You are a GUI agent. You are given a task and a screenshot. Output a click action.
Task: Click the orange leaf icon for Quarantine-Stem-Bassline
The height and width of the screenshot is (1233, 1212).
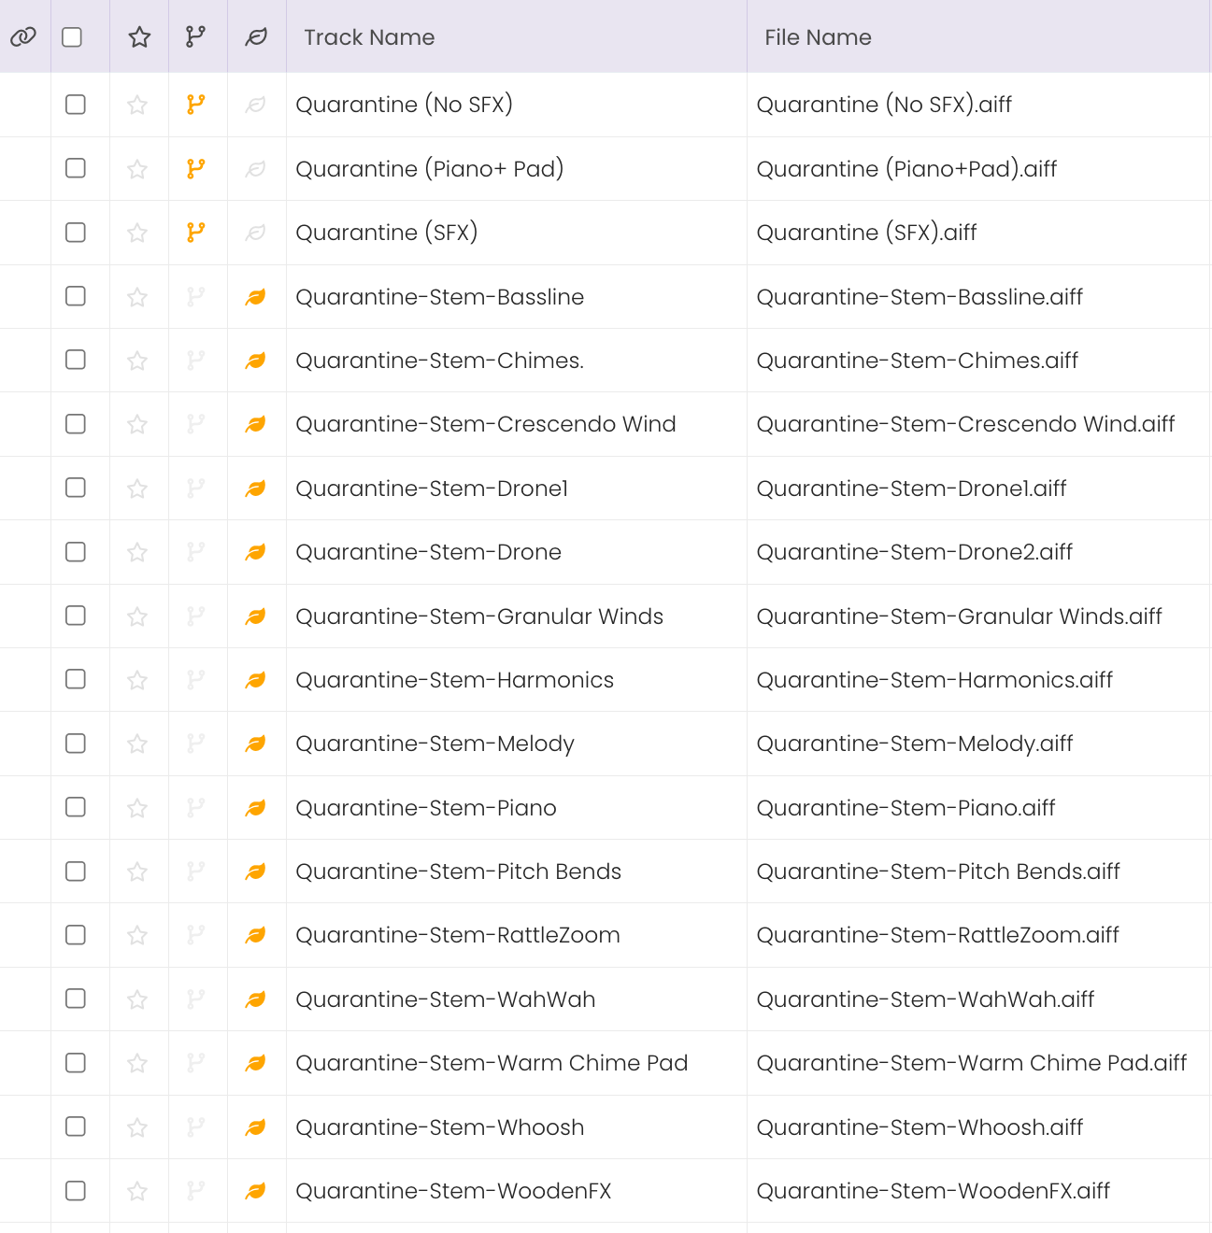click(x=255, y=297)
